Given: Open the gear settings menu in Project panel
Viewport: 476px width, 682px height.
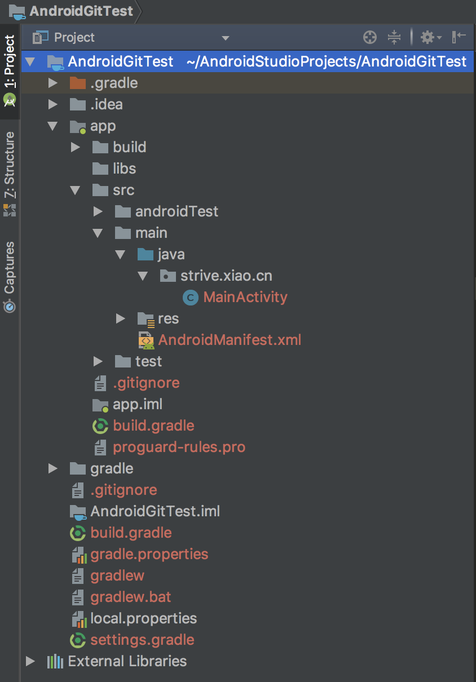Looking at the screenshot, I should tap(430, 38).
